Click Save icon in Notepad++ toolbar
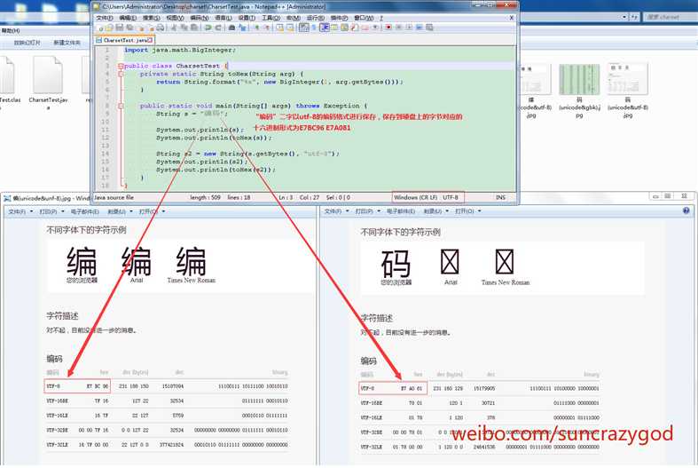 (x=120, y=28)
